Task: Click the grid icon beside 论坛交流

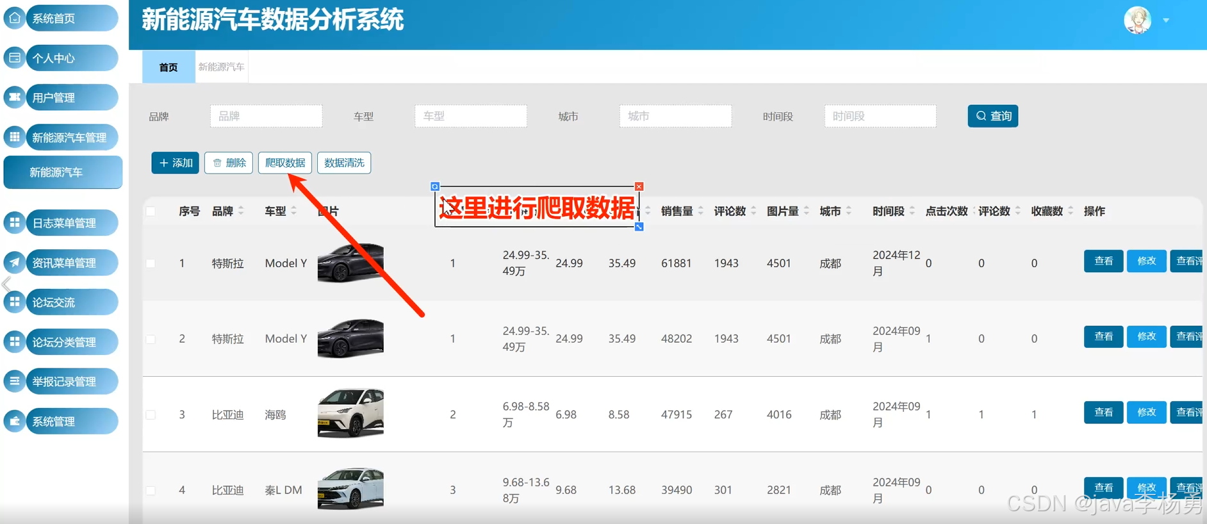Action: pyautogui.click(x=15, y=302)
